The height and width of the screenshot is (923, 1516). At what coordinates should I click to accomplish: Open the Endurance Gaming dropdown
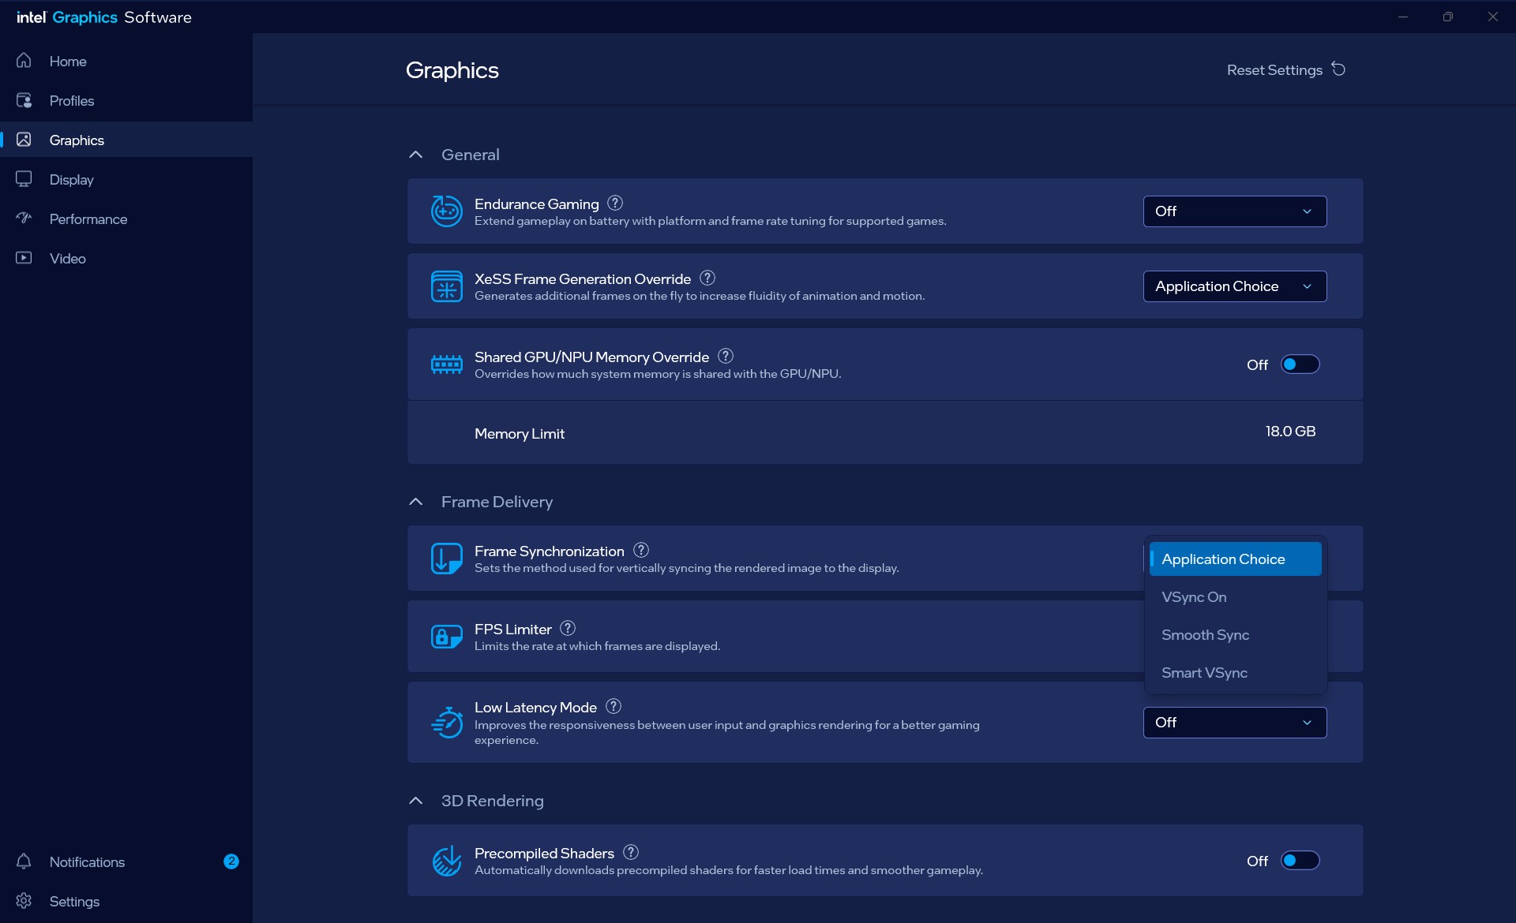[x=1235, y=211]
